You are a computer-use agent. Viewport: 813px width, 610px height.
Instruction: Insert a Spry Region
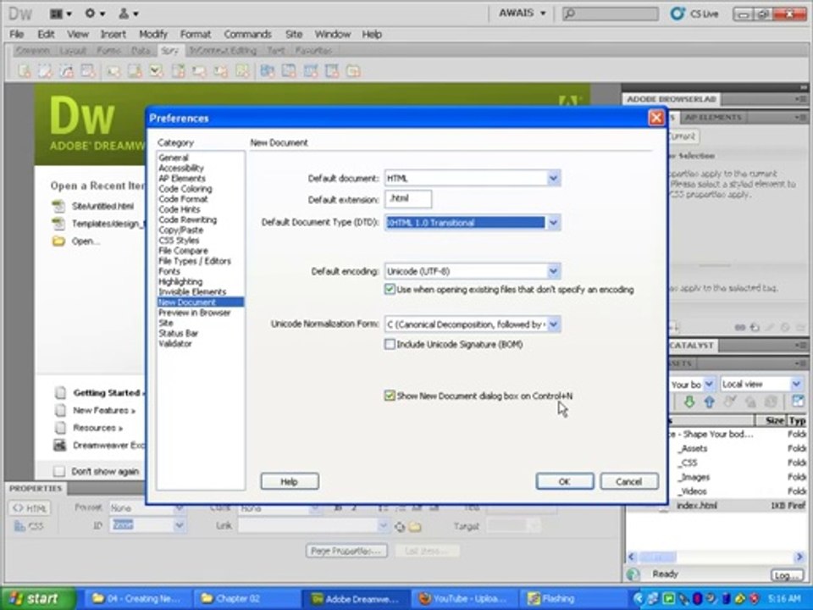coord(46,71)
